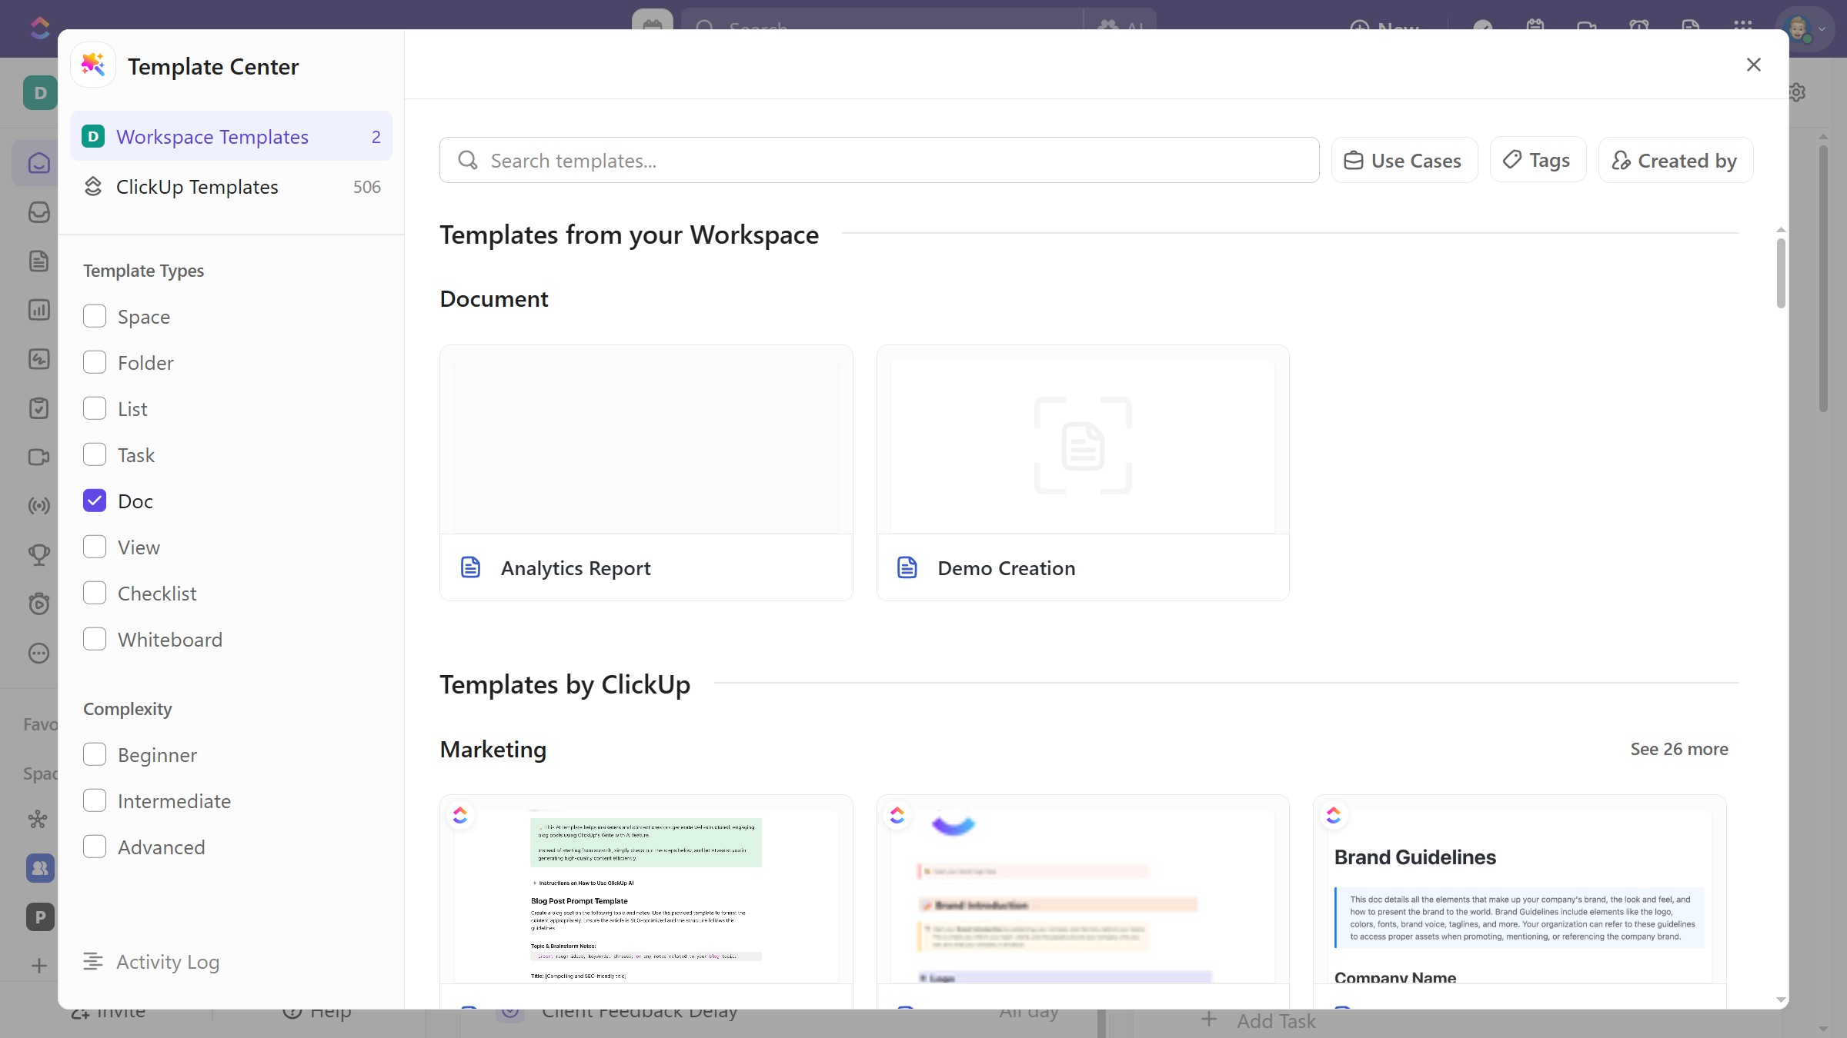Screen dimensions: 1847x1038
Task: Check the Whiteboard template type
Action: (x=95, y=639)
